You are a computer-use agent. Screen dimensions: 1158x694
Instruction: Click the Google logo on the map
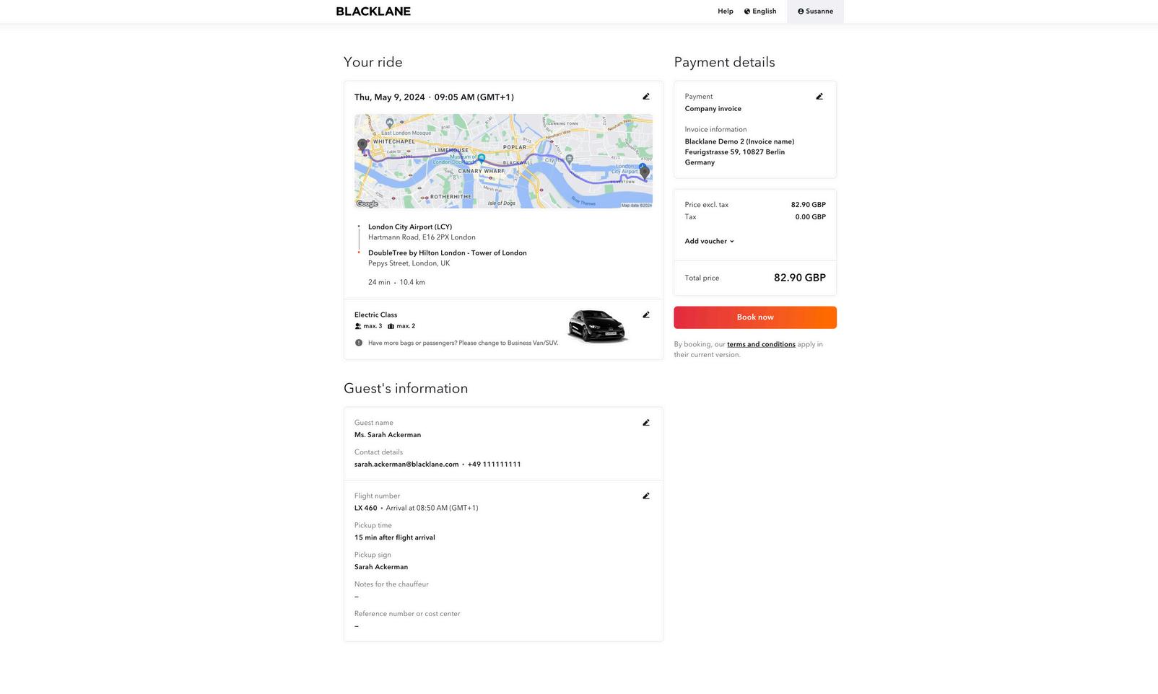367,204
